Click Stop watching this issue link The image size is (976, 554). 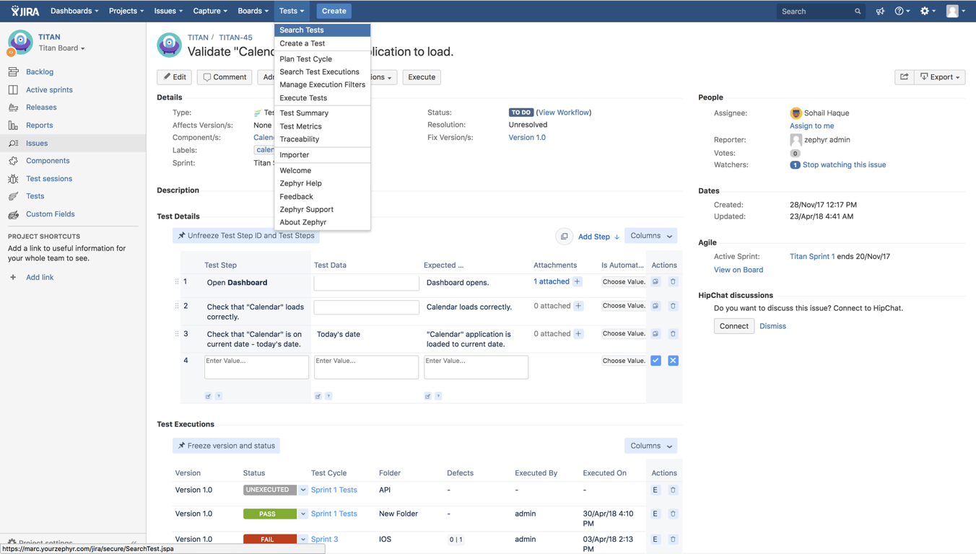click(x=844, y=164)
